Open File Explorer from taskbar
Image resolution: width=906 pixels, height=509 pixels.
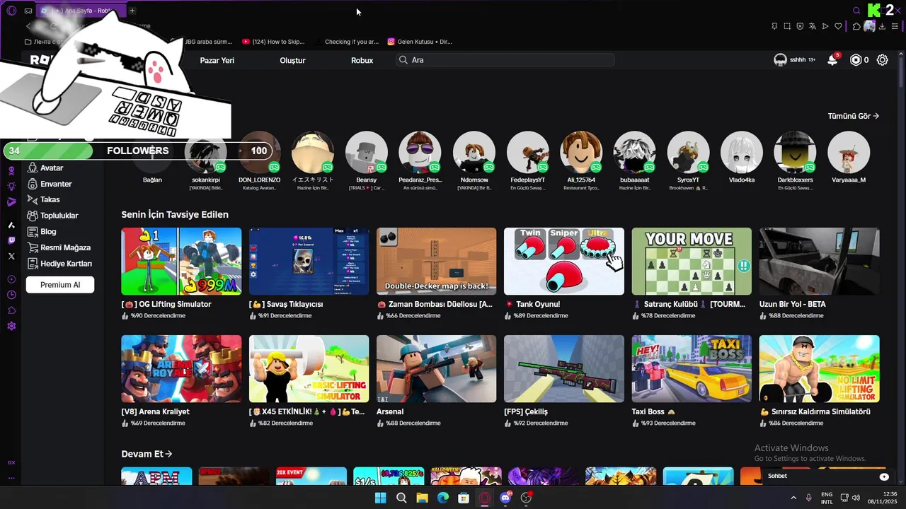pyautogui.click(x=422, y=498)
